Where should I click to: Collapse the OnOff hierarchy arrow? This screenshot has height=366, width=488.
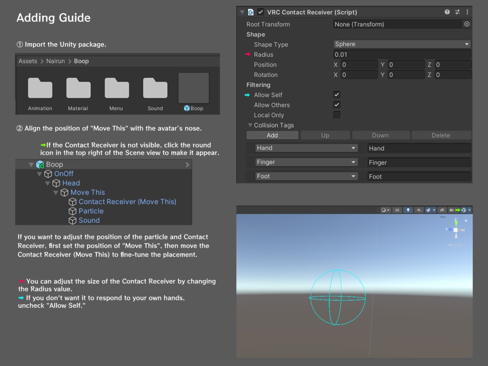point(39,173)
